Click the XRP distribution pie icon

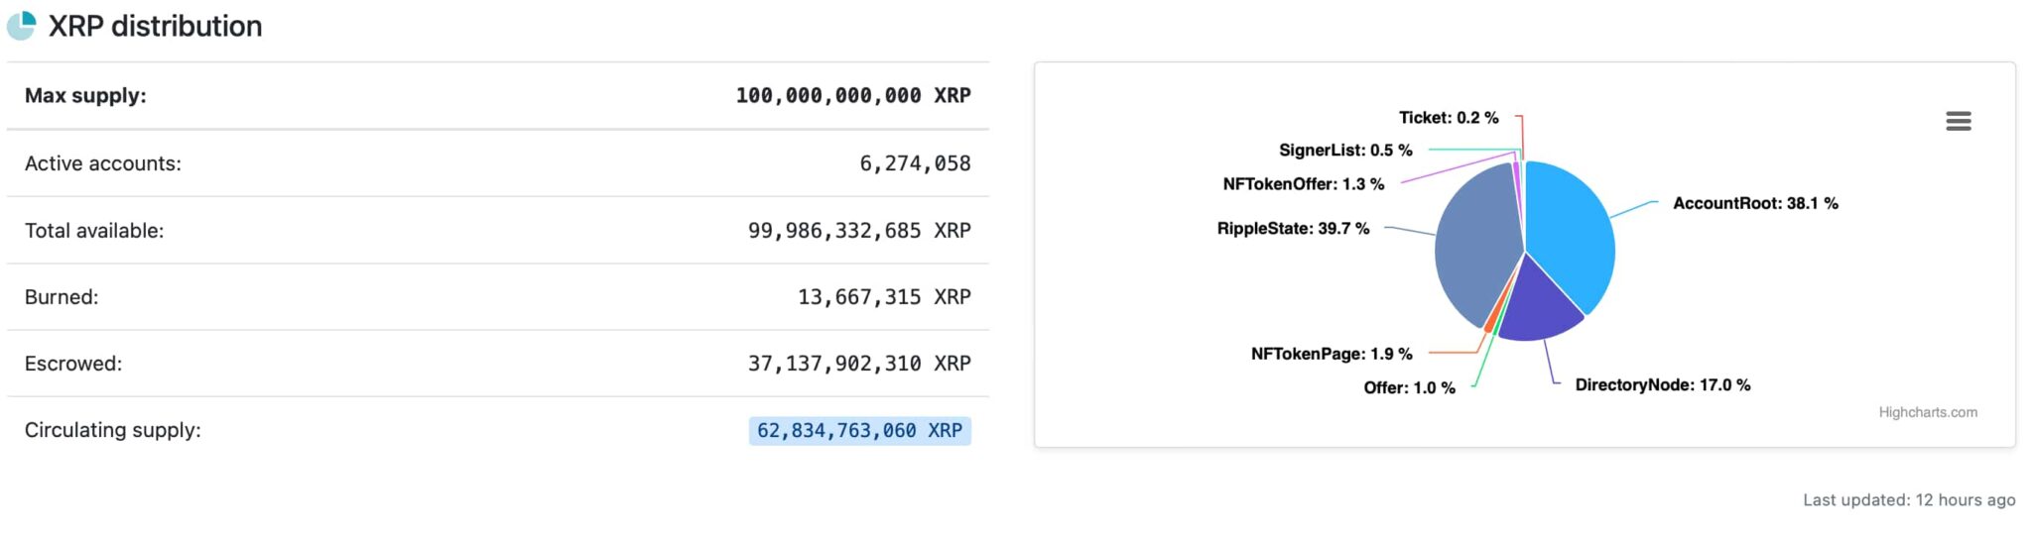tap(21, 26)
